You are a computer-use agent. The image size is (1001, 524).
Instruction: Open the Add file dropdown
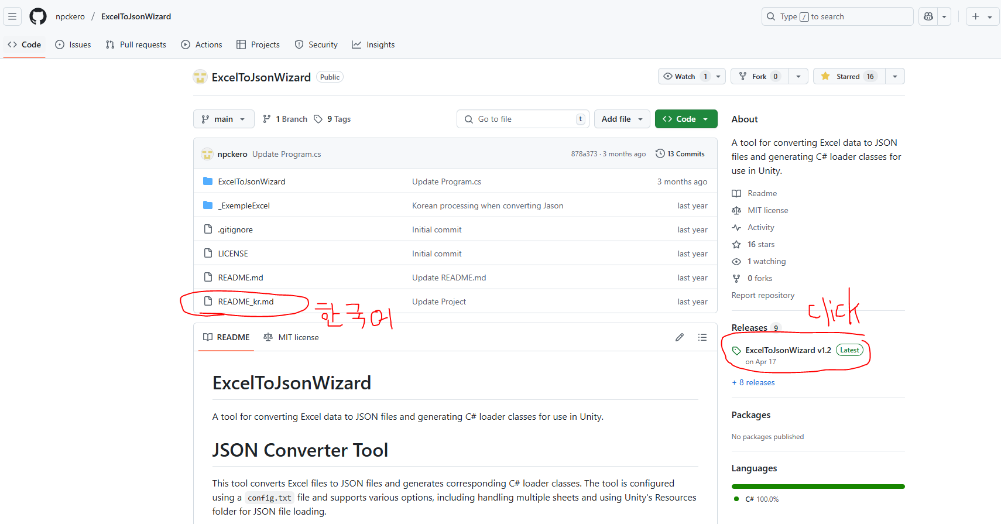(622, 119)
